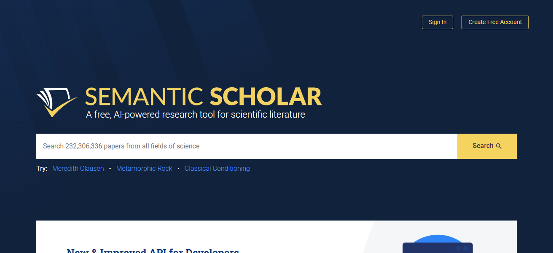
Task: Click the tagline under the Semantic Scholar logo
Action: tap(195, 114)
